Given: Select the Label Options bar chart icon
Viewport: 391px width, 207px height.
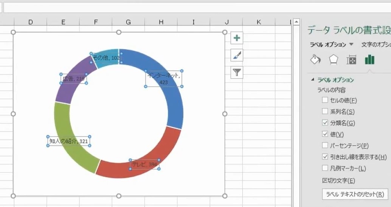Looking at the screenshot, I should click(369, 60).
